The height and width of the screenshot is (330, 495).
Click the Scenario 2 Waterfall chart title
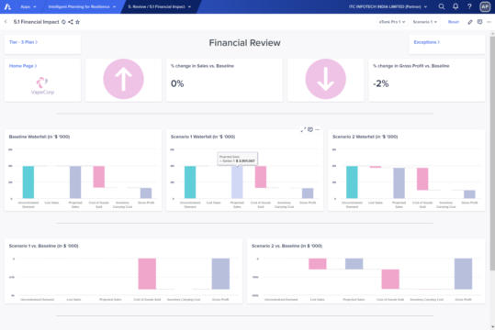tap(365, 137)
